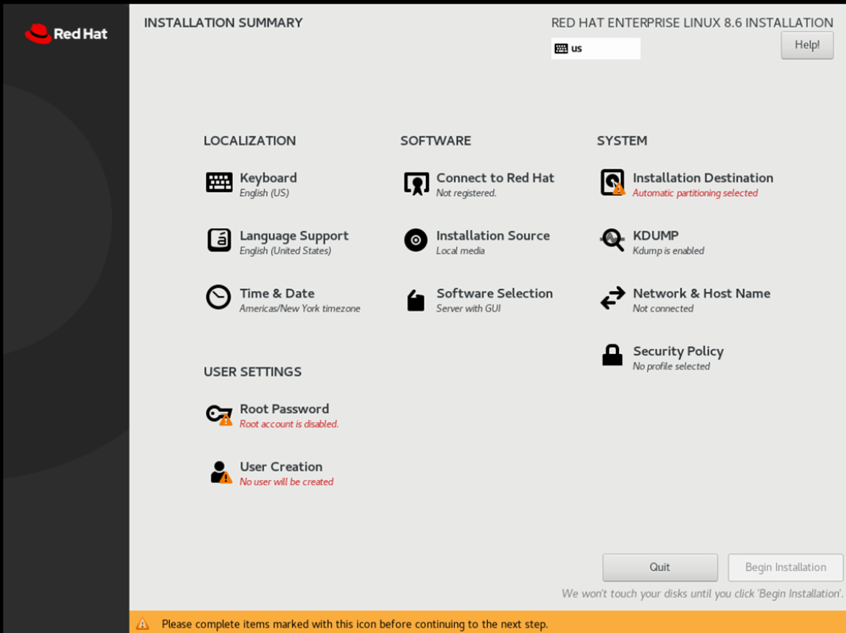Click the 'We won't touch your disks' note
846x633 pixels.
click(702, 594)
